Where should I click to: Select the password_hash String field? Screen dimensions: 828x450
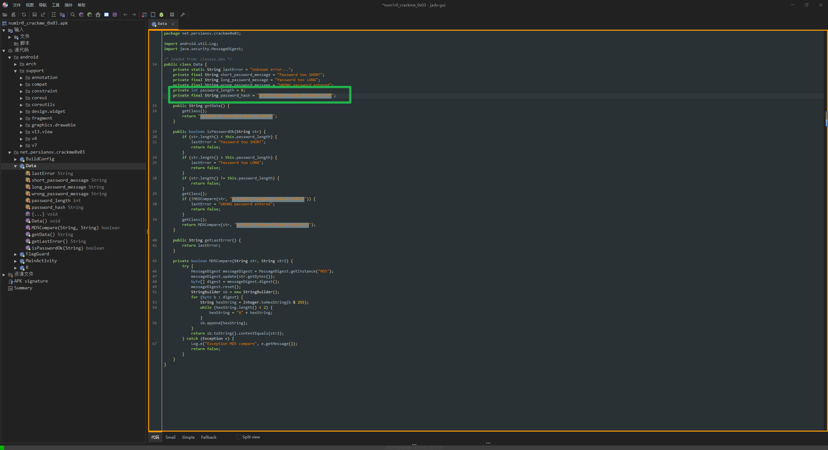coord(58,207)
